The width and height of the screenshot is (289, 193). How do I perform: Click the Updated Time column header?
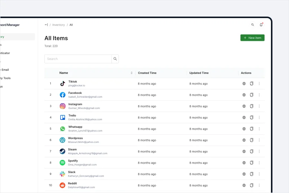pyautogui.click(x=199, y=73)
